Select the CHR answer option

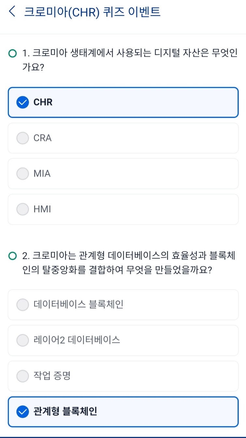123,102
